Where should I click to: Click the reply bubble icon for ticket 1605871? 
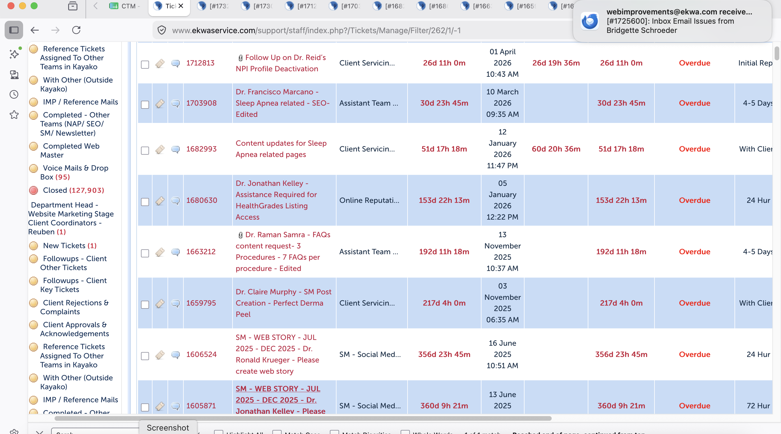pyautogui.click(x=176, y=406)
